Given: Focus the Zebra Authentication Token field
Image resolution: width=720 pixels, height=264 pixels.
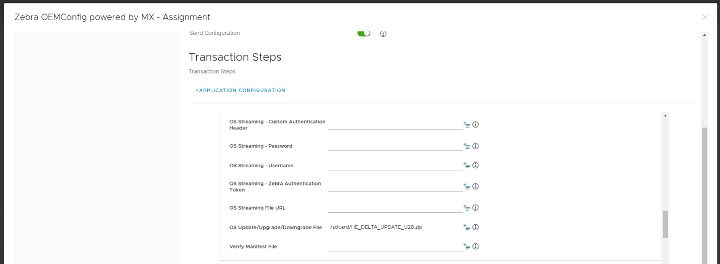Looking at the screenshot, I should point(395,186).
